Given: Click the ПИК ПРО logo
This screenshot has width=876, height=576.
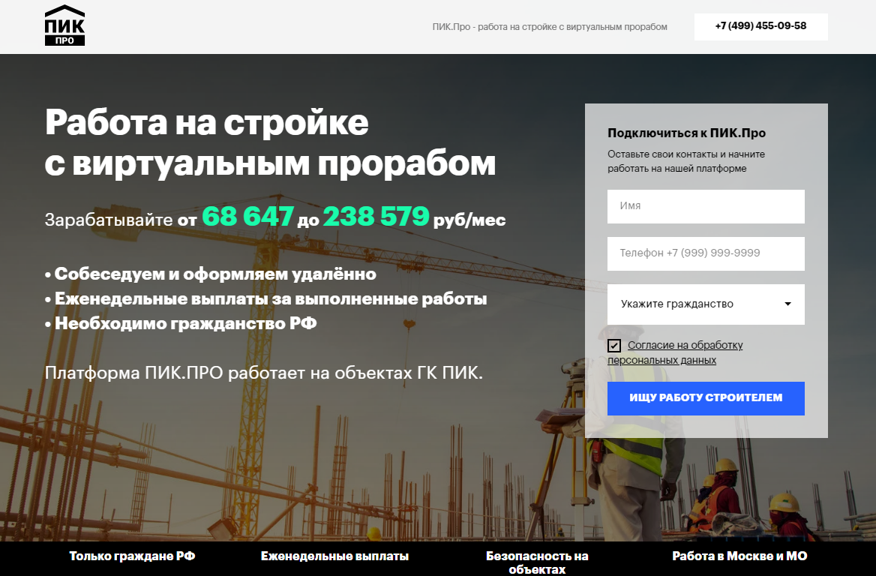Looking at the screenshot, I should click(x=64, y=25).
